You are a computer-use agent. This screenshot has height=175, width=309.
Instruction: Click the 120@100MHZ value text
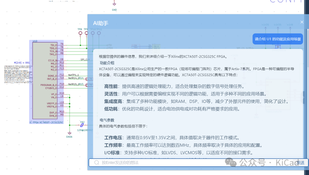click(85, 130)
